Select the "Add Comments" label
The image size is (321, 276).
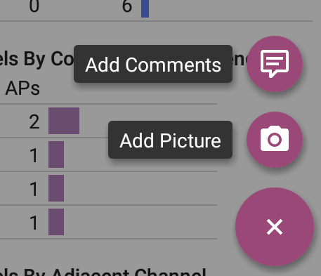pyautogui.click(x=153, y=64)
